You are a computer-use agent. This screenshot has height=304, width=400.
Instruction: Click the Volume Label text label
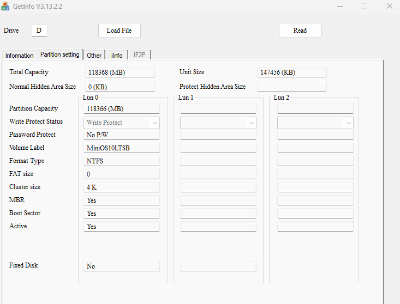click(27, 148)
